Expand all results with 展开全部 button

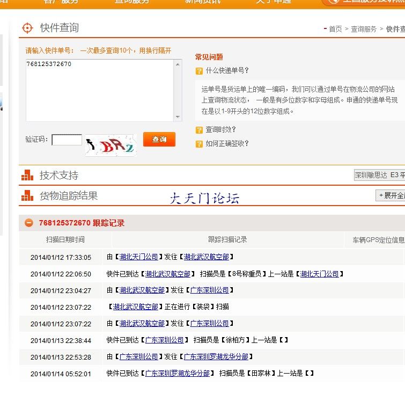pos(391,196)
